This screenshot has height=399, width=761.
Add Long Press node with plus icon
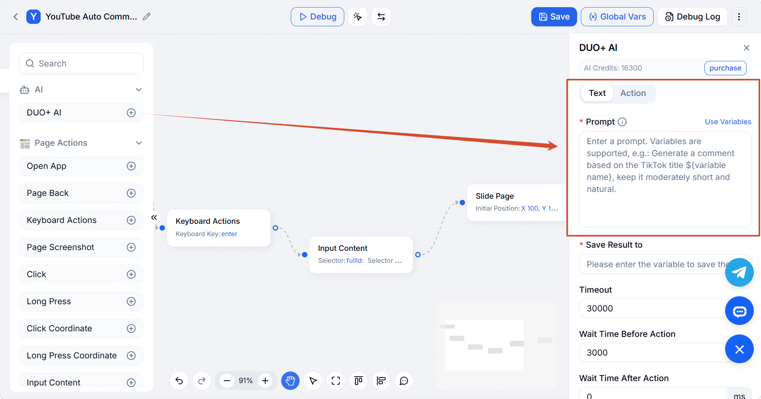131,301
